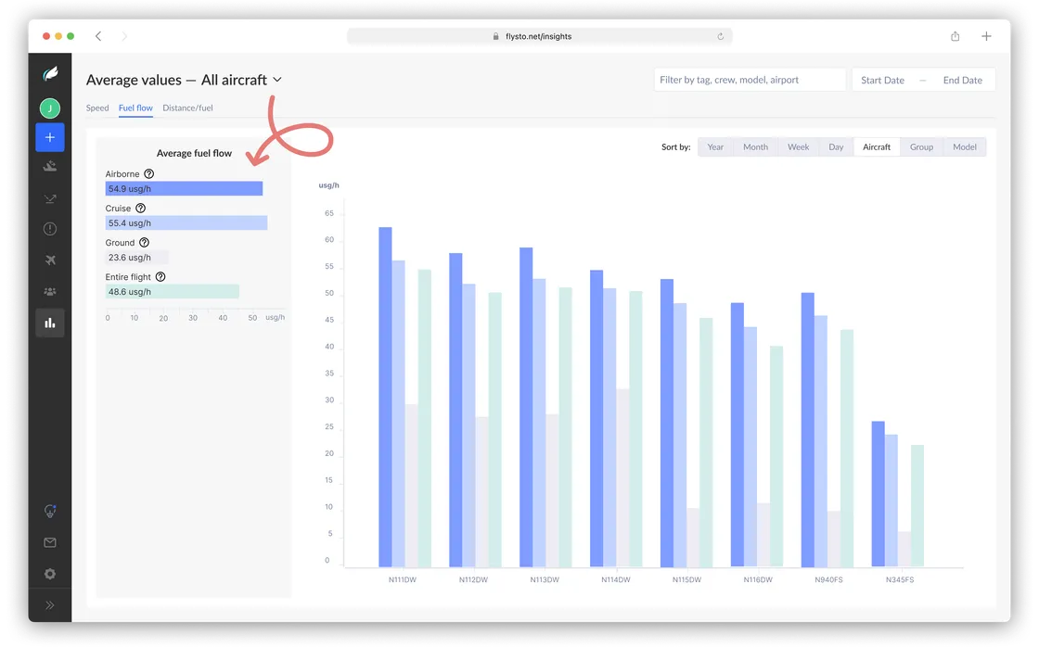This screenshot has height=660, width=1039.
Task: Go back with browser back arrow
Action: pyautogui.click(x=98, y=36)
